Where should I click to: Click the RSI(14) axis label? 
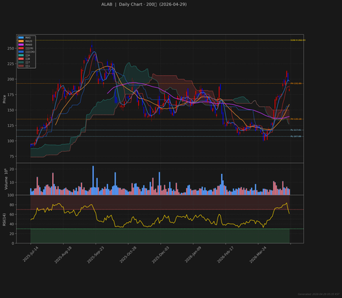tap(4, 220)
